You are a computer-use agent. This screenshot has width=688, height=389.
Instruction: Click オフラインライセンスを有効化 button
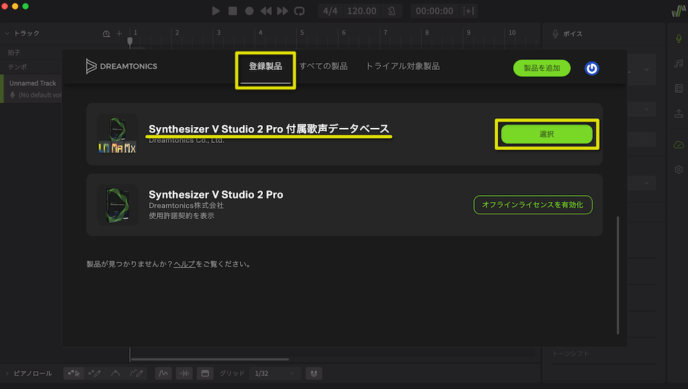pos(533,205)
